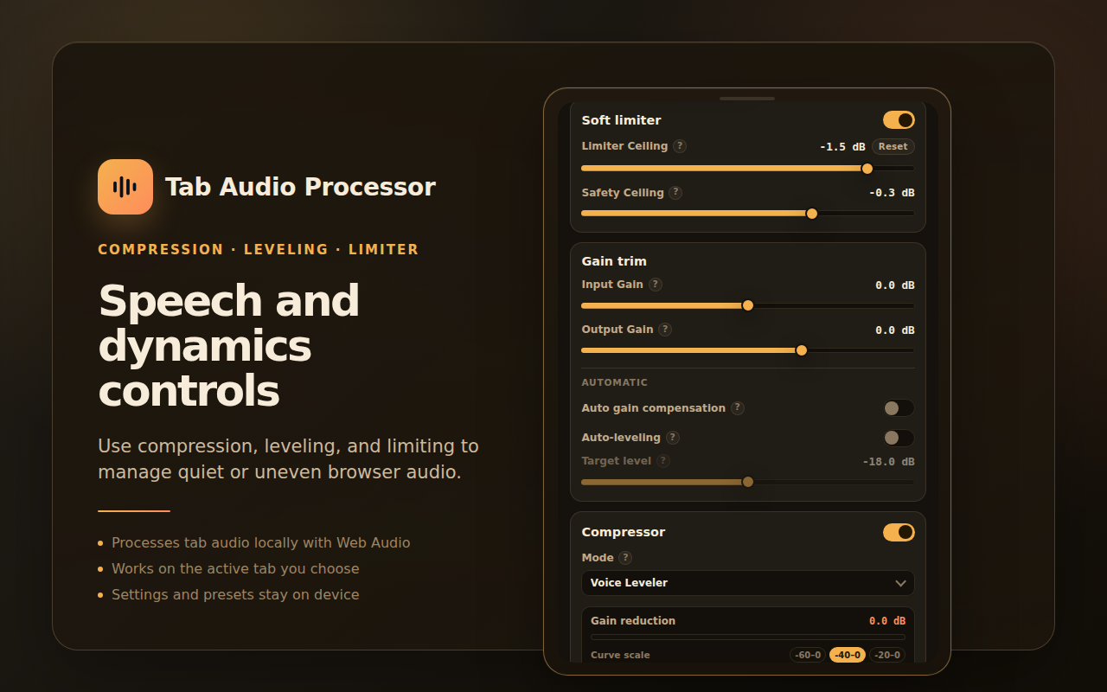Click the -0.3 dB Safety Ceiling value
The image size is (1107, 692).
pos(892,193)
